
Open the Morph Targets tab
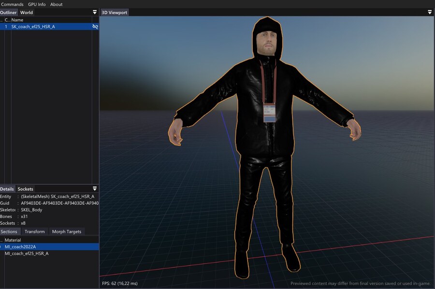(x=67, y=231)
